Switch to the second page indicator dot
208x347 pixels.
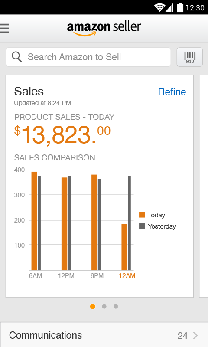(x=104, y=307)
